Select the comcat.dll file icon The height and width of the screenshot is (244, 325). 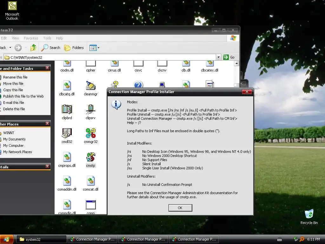(90, 184)
